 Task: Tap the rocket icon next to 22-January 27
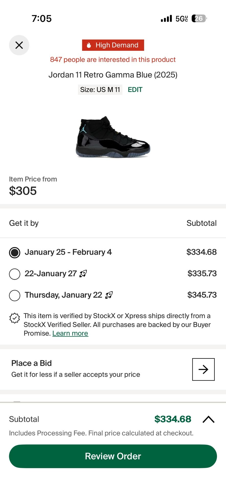coord(83,274)
